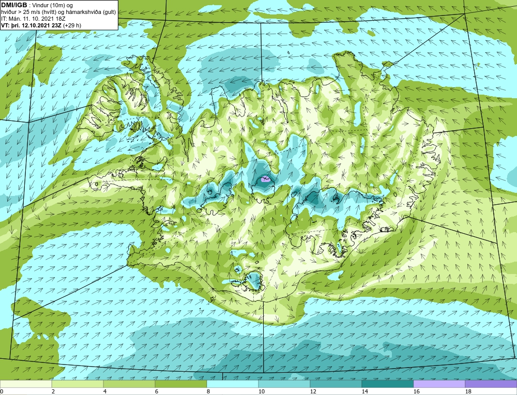Click the "DMI/IGB" title text
The image size is (517, 395).
[14, 5]
